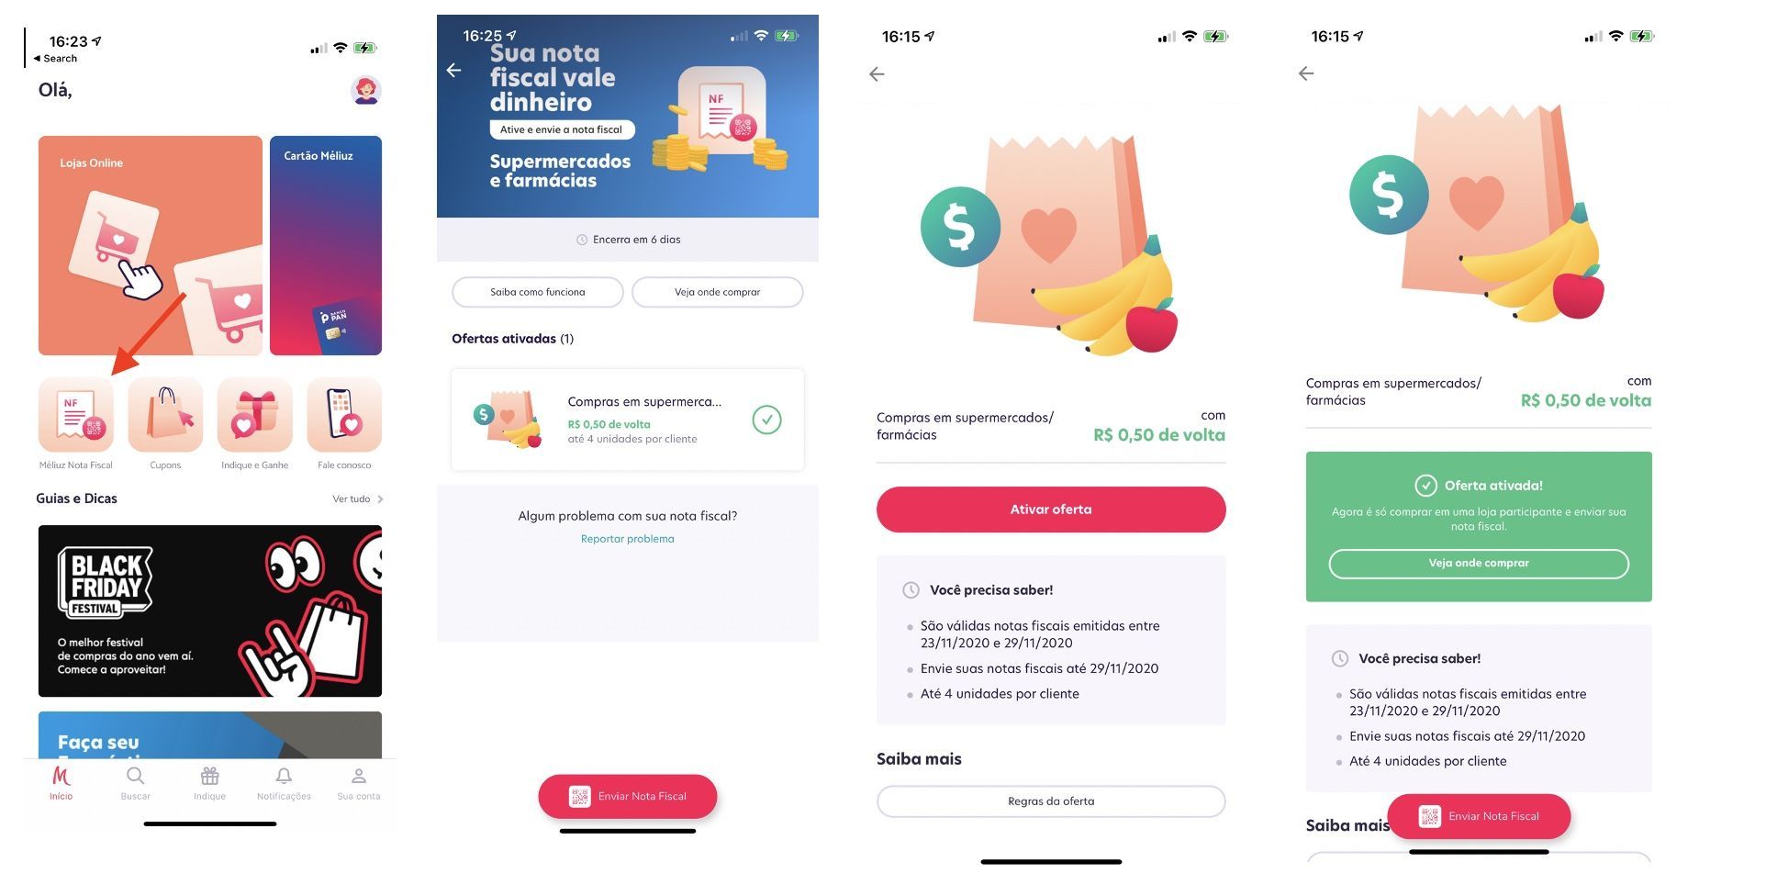Toggle the activated offer checkmark circle
1766x896 pixels.
coord(766,420)
